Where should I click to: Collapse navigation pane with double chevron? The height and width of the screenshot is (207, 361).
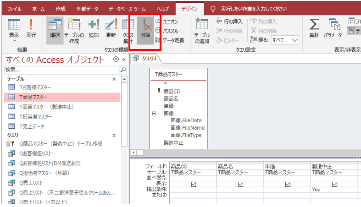[x=124, y=60]
